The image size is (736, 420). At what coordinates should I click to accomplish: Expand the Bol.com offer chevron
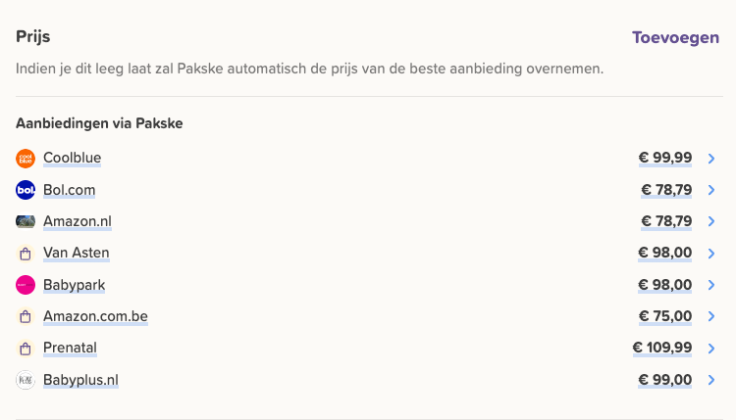pyautogui.click(x=711, y=190)
